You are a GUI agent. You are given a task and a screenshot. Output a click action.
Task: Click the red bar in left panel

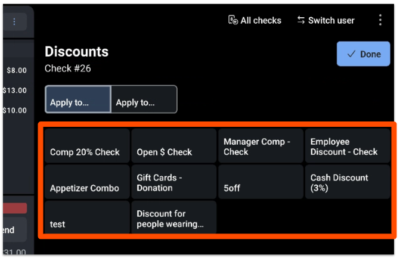click(x=15, y=208)
